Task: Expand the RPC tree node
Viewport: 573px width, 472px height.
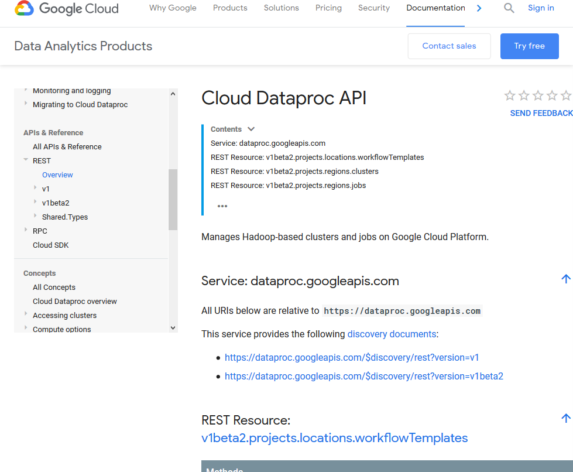Action: pos(26,230)
